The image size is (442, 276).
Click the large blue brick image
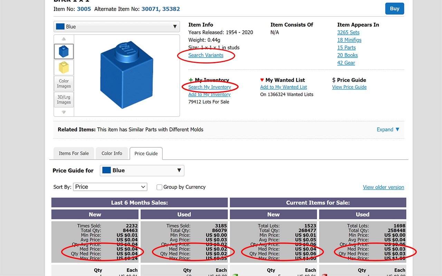pos(126,75)
